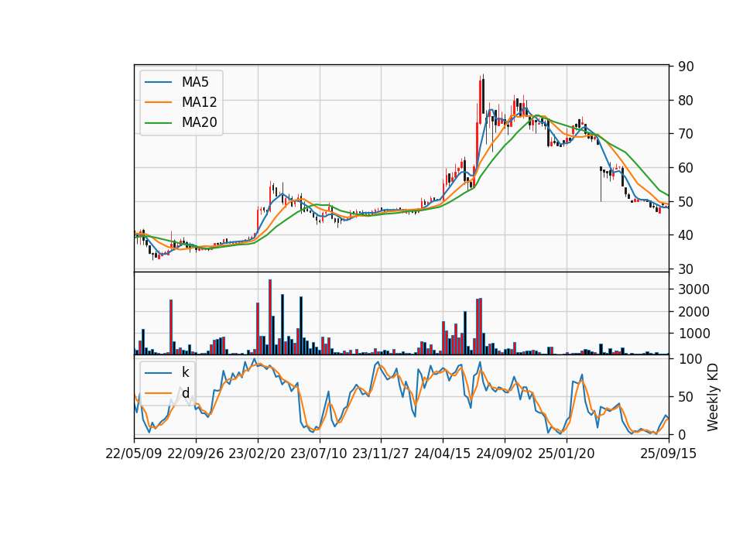Click the k legend label
743x534 pixels.
point(185,372)
